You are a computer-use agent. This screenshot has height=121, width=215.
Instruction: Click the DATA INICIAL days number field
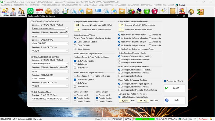point(78,25)
